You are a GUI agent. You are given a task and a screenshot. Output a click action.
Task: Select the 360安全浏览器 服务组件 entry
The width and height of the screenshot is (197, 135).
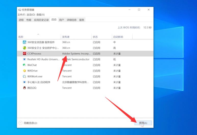41,42
